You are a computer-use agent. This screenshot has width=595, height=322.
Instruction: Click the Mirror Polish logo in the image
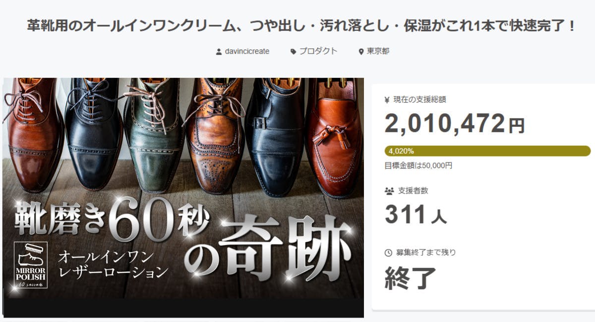pyautogui.click(x=31, y=265)
